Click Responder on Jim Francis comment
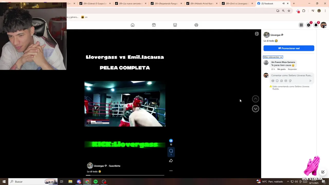329x185 pixels. (x=293, y=69)
